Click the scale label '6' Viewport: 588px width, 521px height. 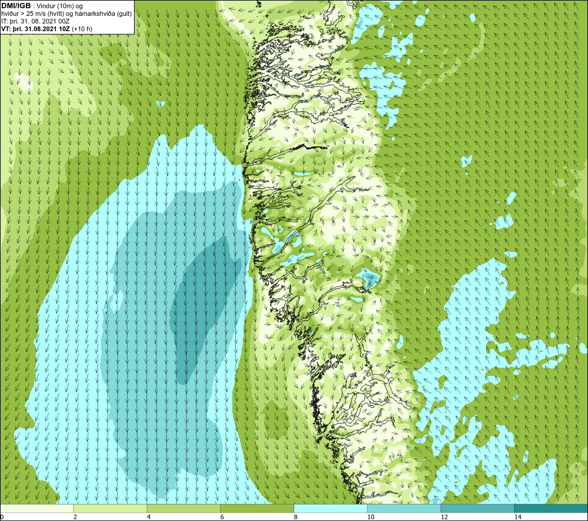tap(222, 517)
